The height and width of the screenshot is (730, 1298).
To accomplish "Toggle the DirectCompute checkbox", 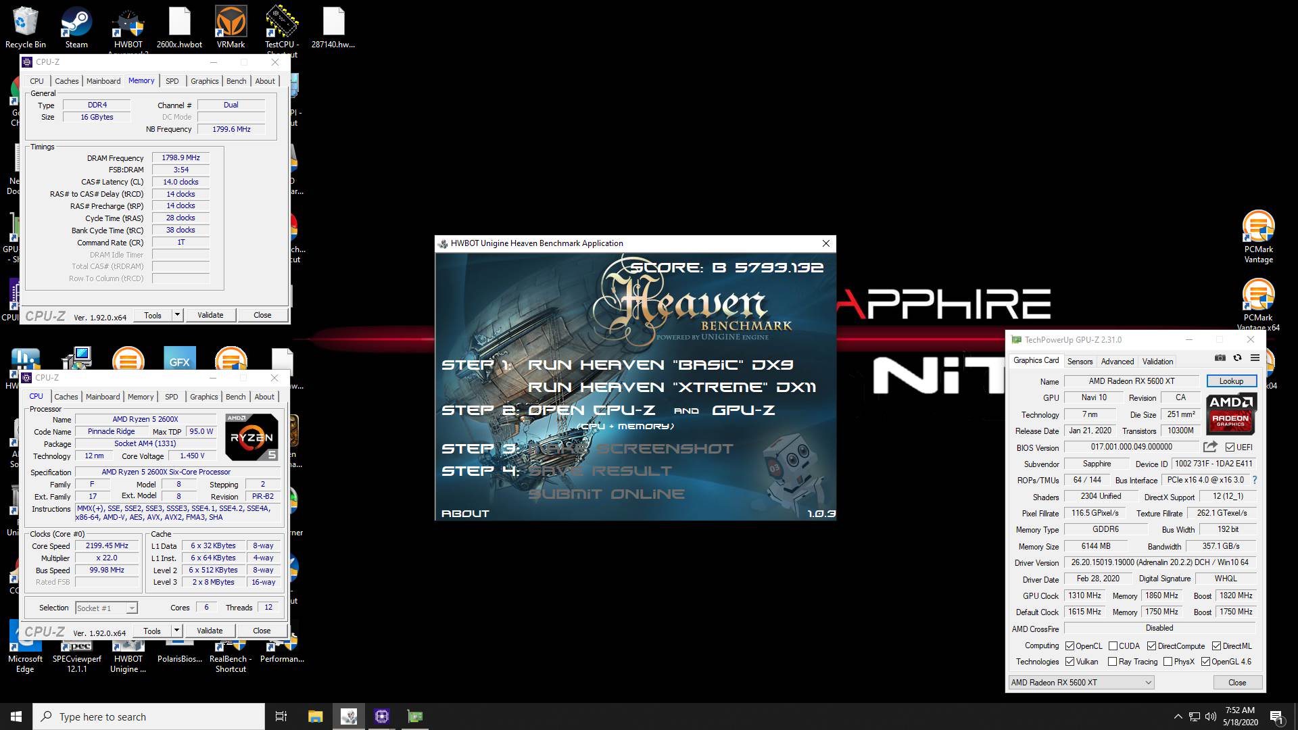I will [1151, 646].
